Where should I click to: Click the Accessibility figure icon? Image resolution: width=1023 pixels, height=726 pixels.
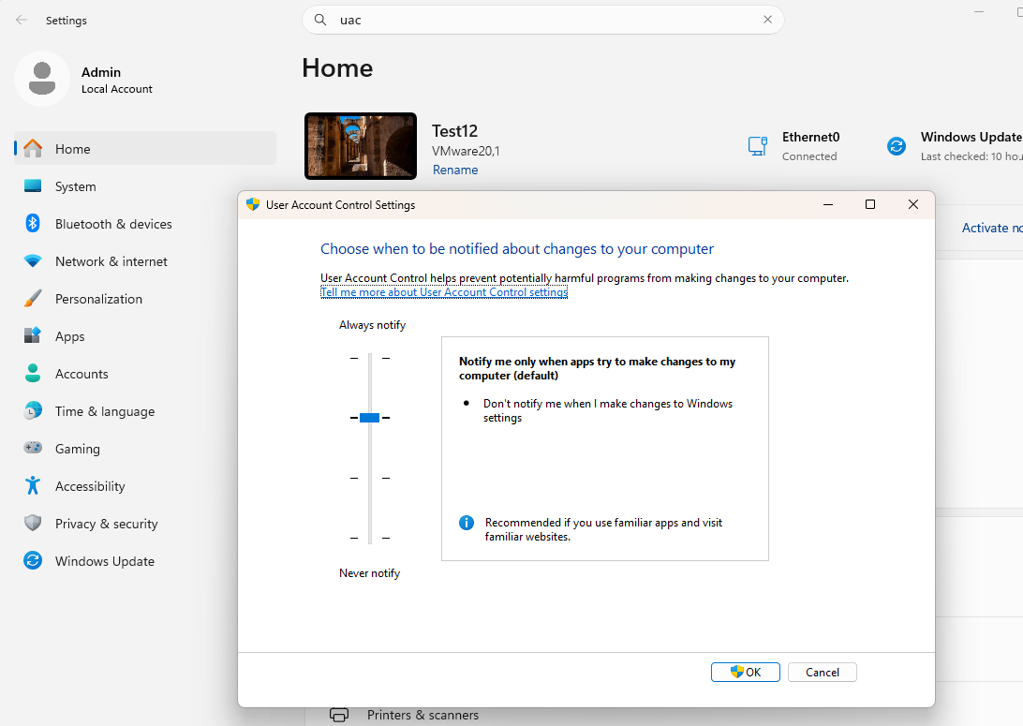pos(33,485)
